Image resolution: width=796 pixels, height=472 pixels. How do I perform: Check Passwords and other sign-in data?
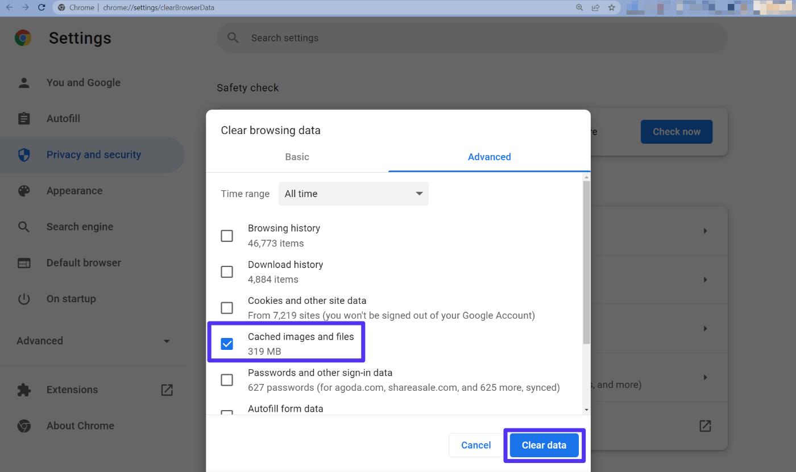pos(227,379)
